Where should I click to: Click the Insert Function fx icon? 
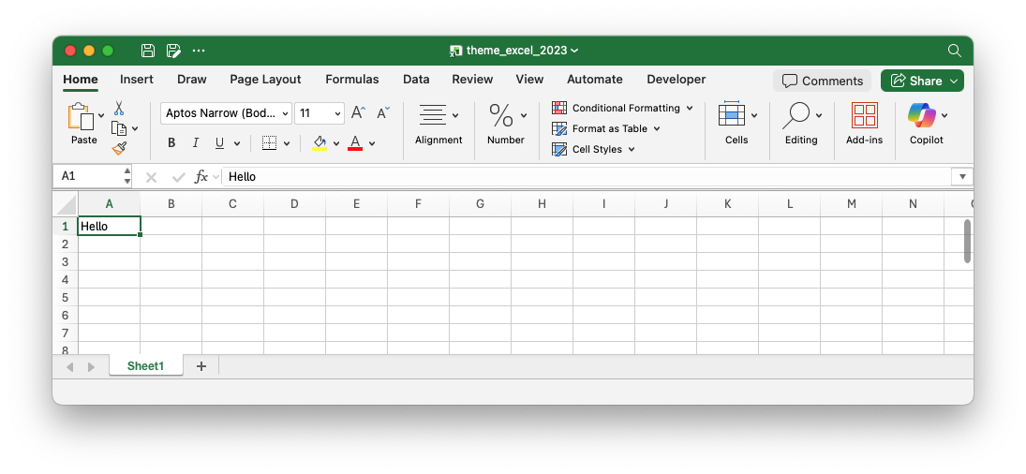[x=201, y=176]
